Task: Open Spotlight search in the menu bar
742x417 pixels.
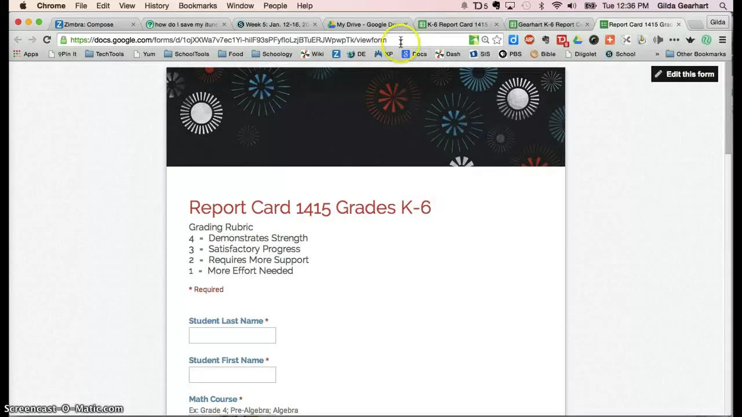Action: click(723, 6)
